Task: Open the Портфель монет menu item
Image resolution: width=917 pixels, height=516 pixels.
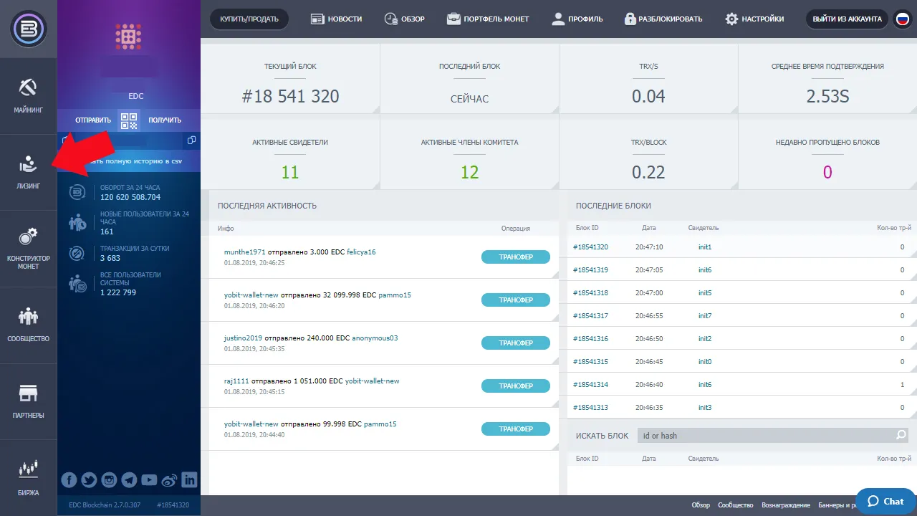Action: pyautogui.click(x=488, y=19)
